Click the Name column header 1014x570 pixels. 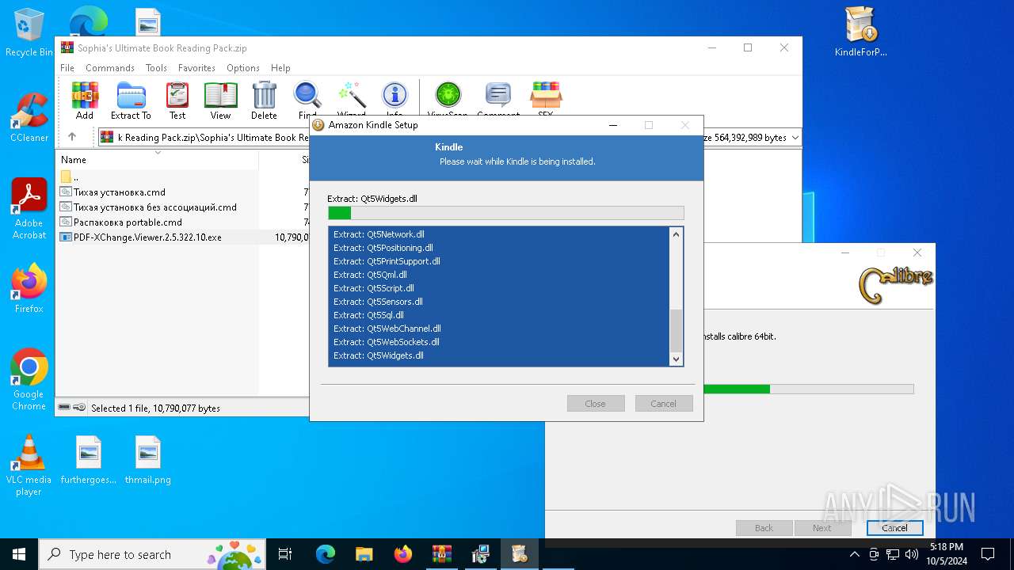tap(158, 159)
